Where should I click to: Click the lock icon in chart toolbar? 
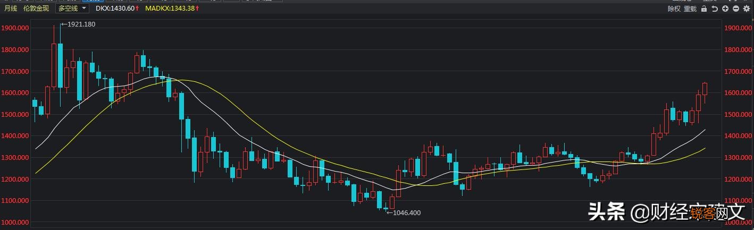coord(704,8)
